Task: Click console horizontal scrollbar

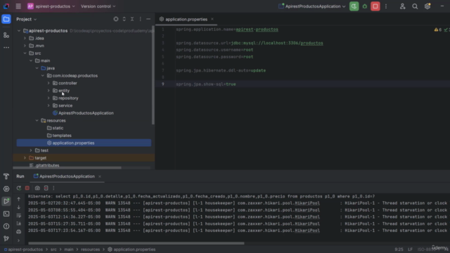Action: tap(136, 243)
